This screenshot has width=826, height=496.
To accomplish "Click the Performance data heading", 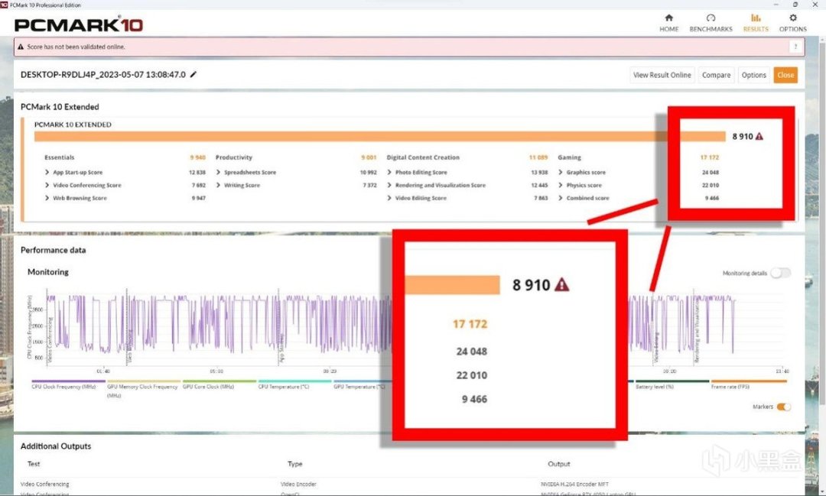I will click(53, 250).
